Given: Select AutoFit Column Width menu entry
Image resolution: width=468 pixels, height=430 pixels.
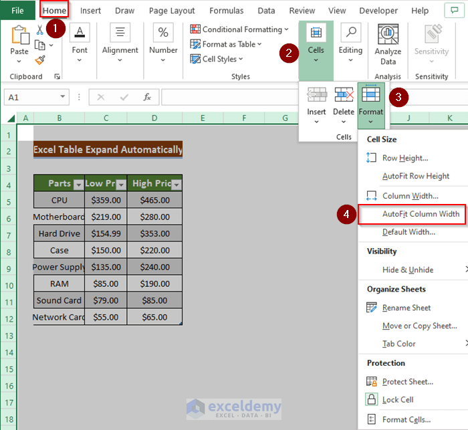Looking at the screenshot, I should tap(420, 214).
